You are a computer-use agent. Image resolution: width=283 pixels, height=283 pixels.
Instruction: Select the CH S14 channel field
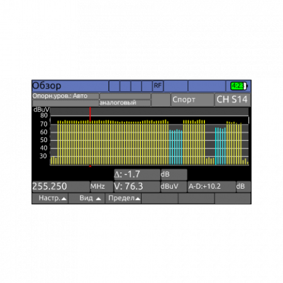pyautogui.click(x=232, y=100)
